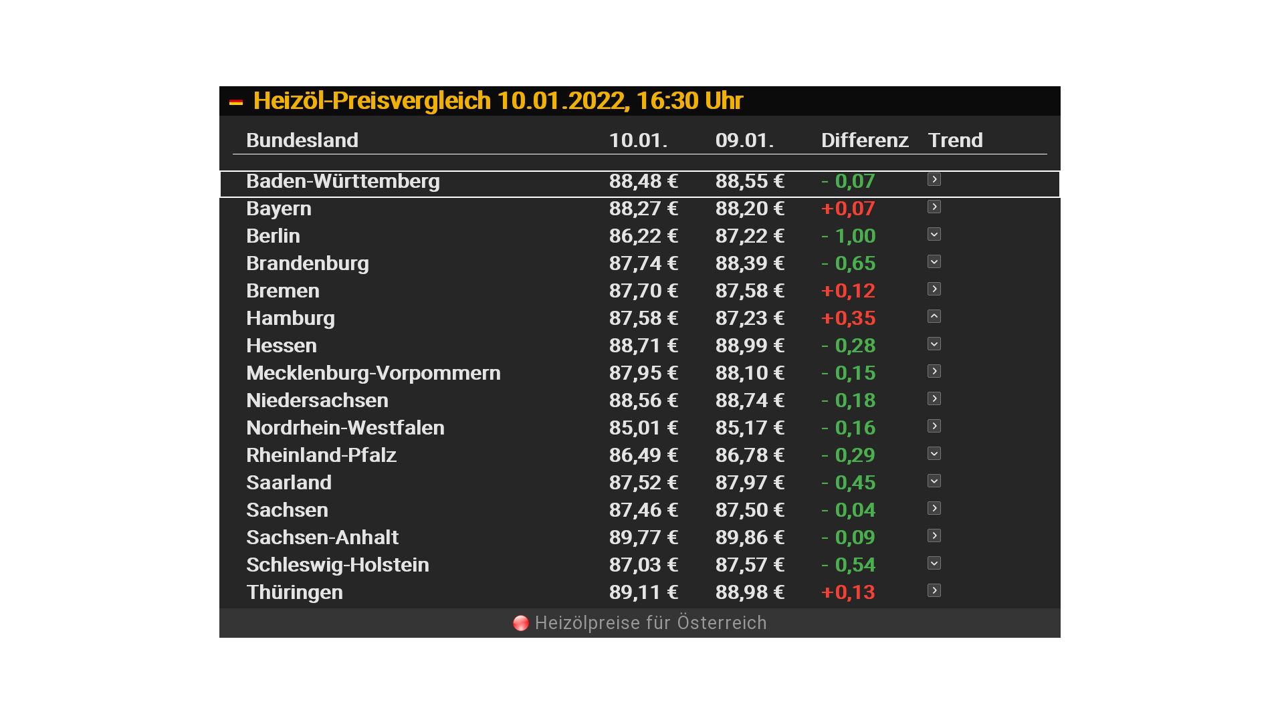
Task: Click the German flag icon beside title
Action: tap(235, 102)
